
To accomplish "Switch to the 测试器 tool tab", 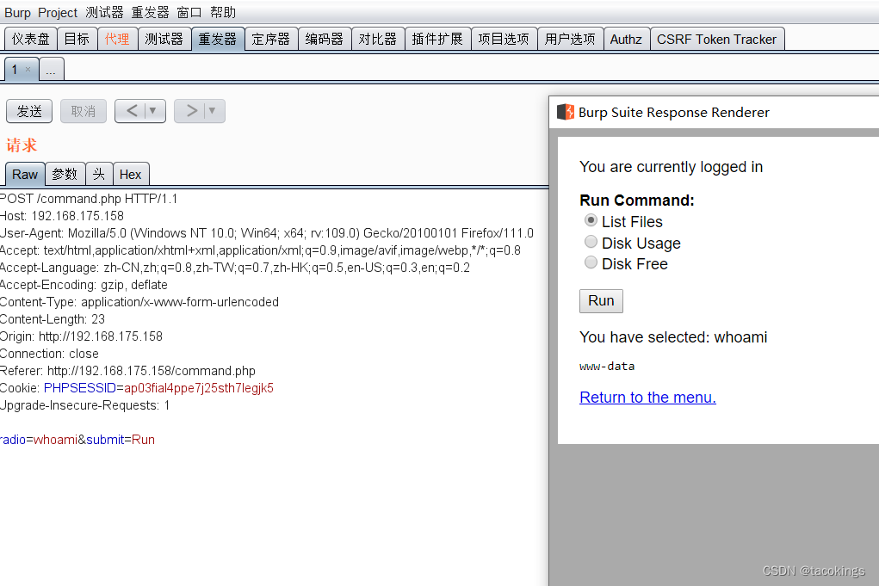I will pos(164,40).
